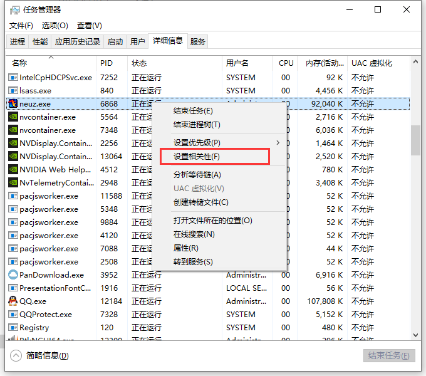Click the nvcontainer.exe PID 5564 icon
The width and height of the screenshot is (426, 376).
click(13, 117)
